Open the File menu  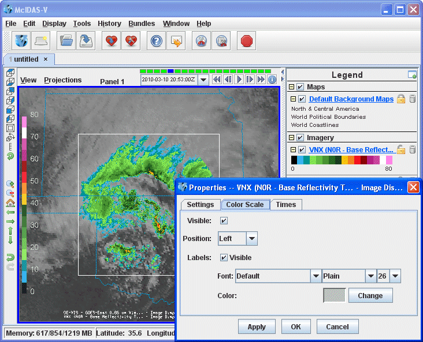tap(11, 24)
